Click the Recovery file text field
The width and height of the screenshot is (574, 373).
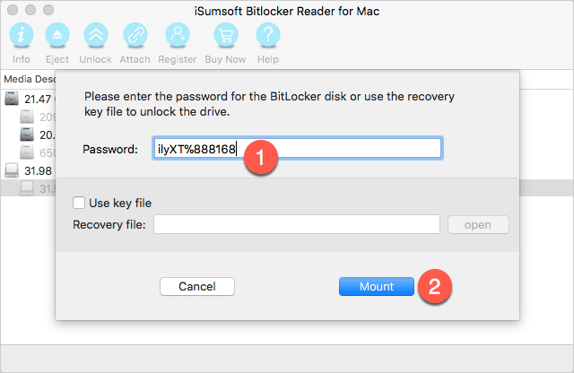pyautogui.click(x=296, y=224)
